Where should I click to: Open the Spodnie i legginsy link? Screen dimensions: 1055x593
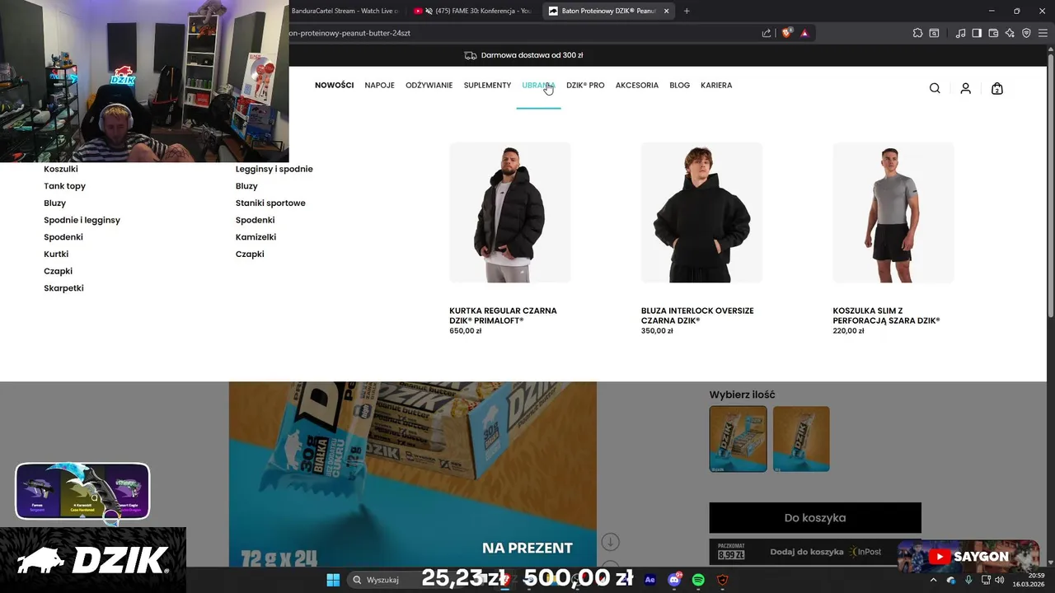pos(82,220)
